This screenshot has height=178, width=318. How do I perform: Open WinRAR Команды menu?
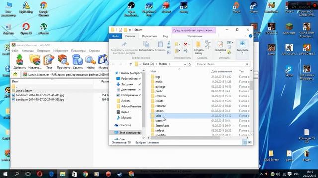pyautogui.click(x=28, y=51)
